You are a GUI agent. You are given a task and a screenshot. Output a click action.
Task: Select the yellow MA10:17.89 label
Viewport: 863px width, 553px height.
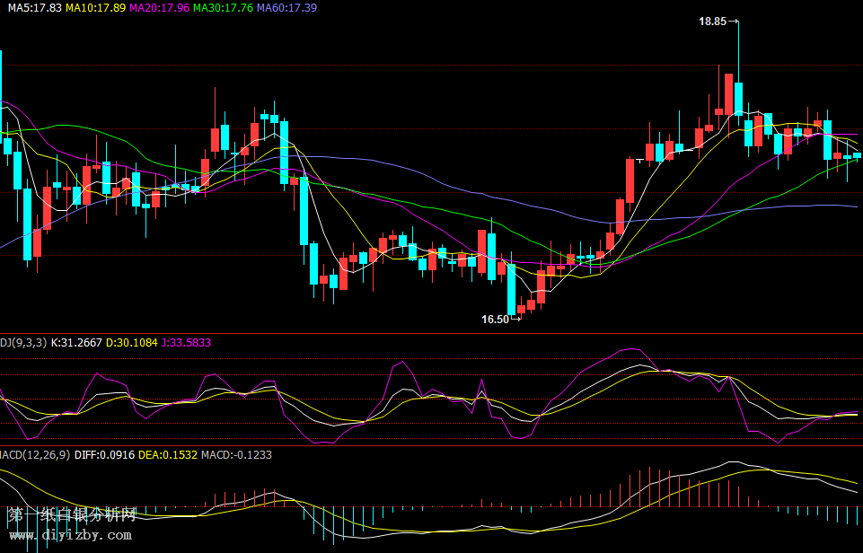[95, 7]
